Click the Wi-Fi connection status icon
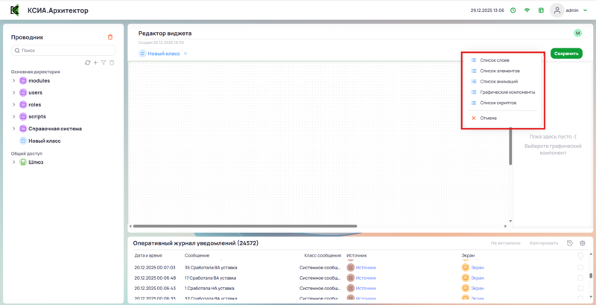596x305 pixels. (x=527, y=10)
